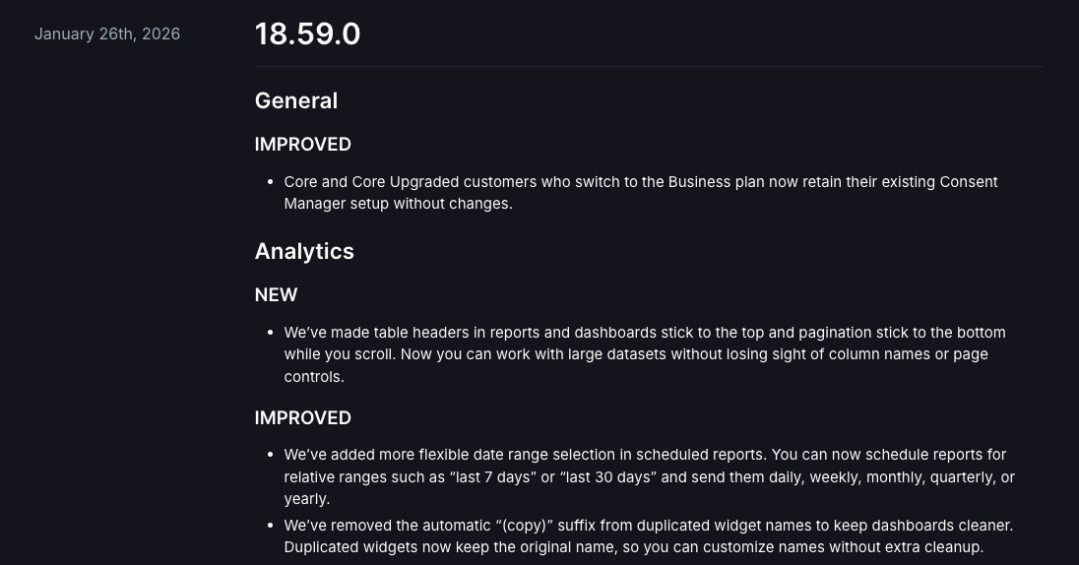Click the IMPROVED label under Analytics
The image size is (1079, 565).
302,418
